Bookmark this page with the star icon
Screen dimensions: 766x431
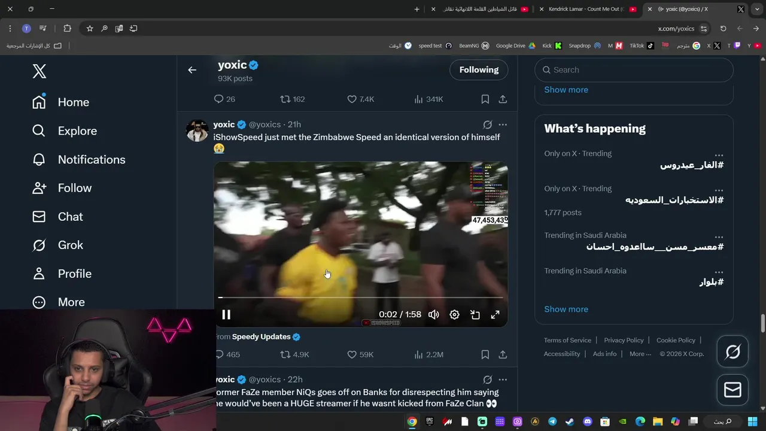[x=90, y=28]
